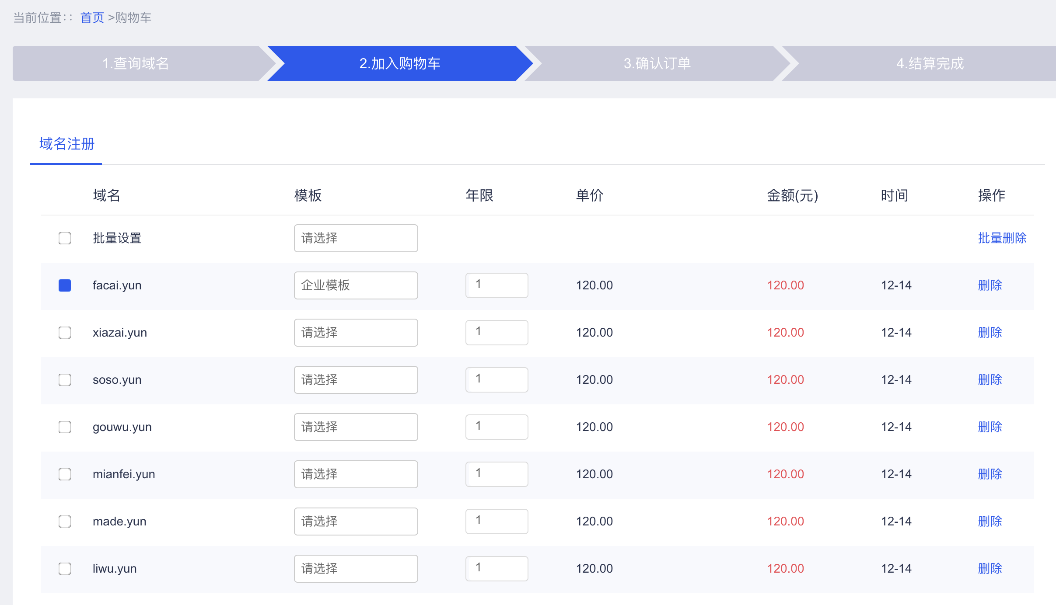Go to step 1.查询域名

136,63
